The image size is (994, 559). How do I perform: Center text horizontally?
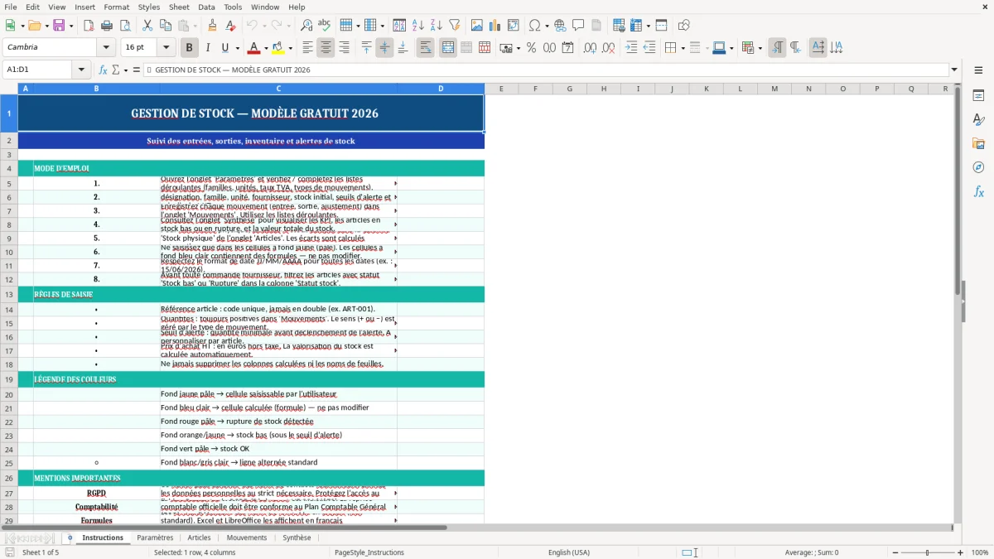(x=326, y=48)
